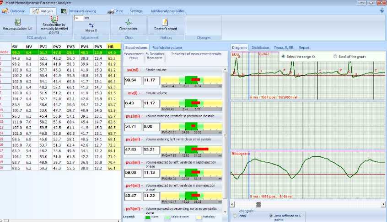Switch to '% of stroke volume' tab

point(167,47)
